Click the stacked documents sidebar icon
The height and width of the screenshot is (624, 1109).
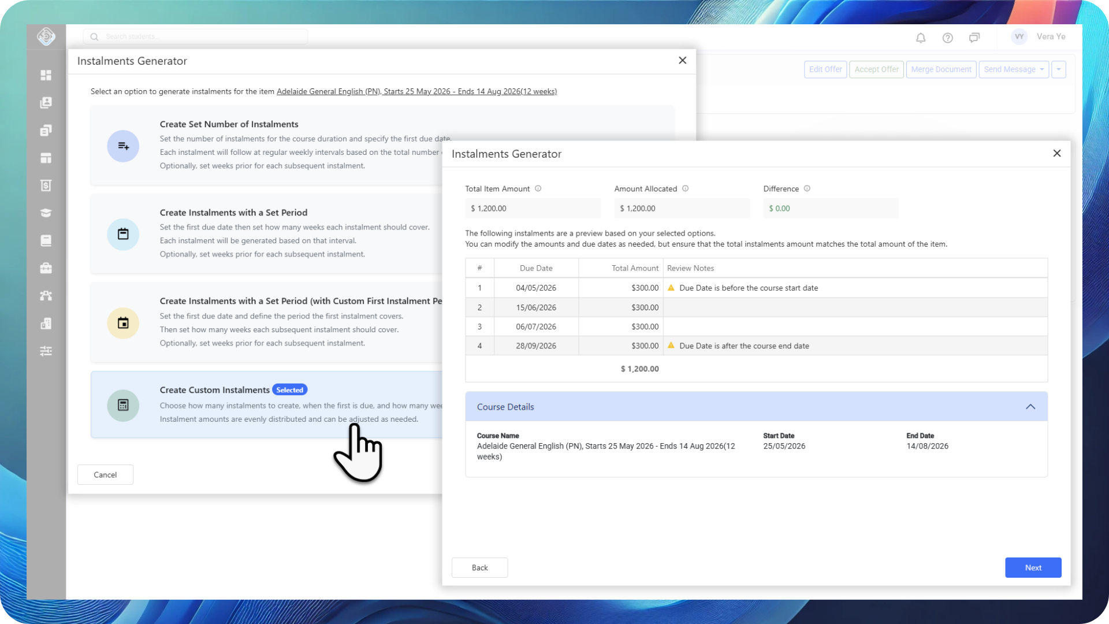point(46,130)
